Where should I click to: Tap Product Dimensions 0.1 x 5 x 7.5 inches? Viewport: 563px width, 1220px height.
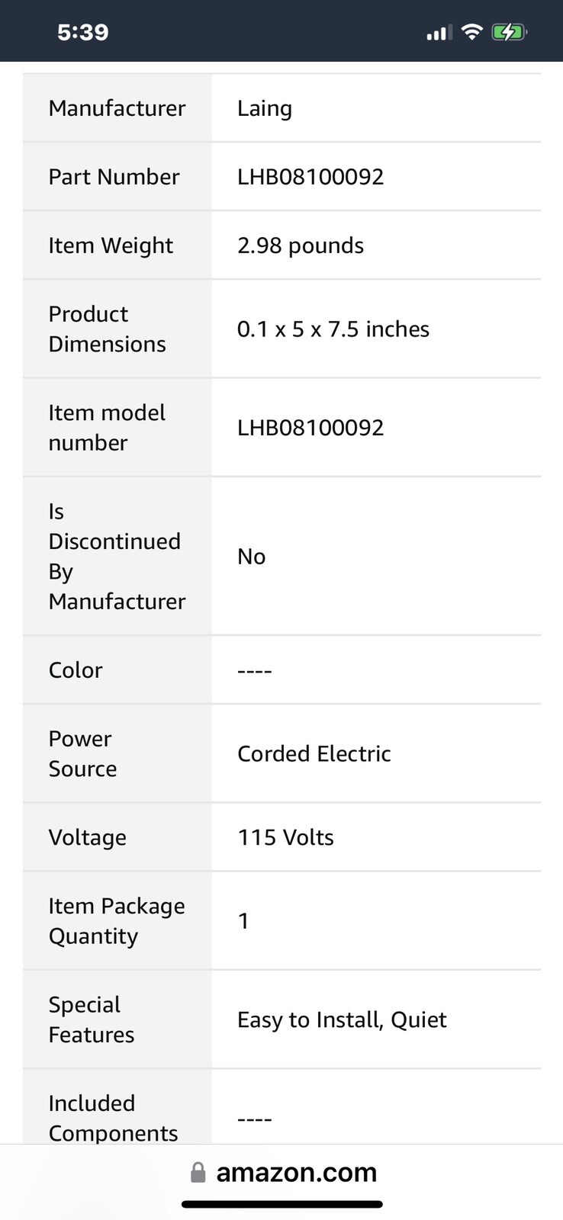pyautogui.click(x=333, y=329)
